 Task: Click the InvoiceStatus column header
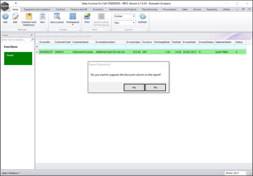pos(206,42)
